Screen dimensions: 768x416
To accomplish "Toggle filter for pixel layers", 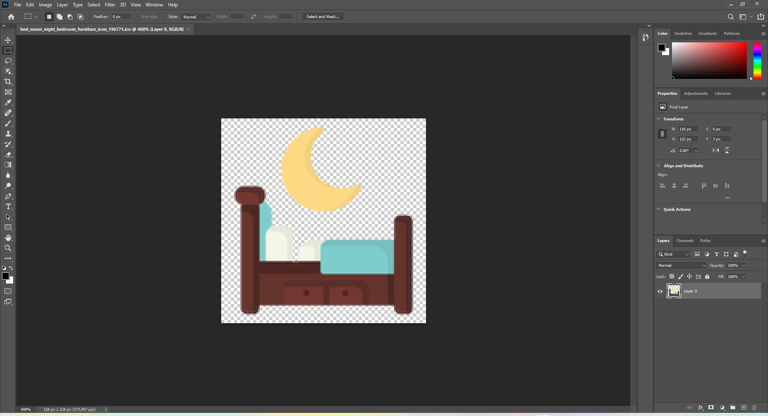I will tap(697, 254).
